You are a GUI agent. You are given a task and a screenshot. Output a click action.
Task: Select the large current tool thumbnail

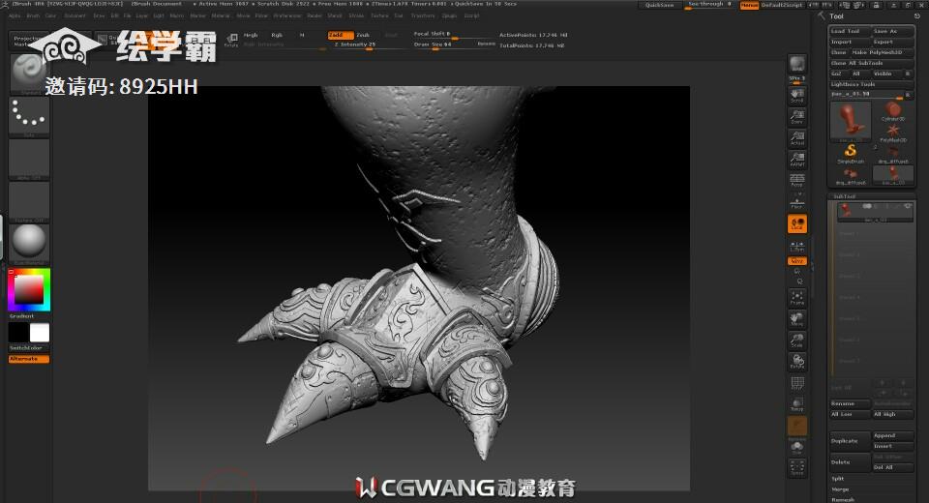pos(851,122)
